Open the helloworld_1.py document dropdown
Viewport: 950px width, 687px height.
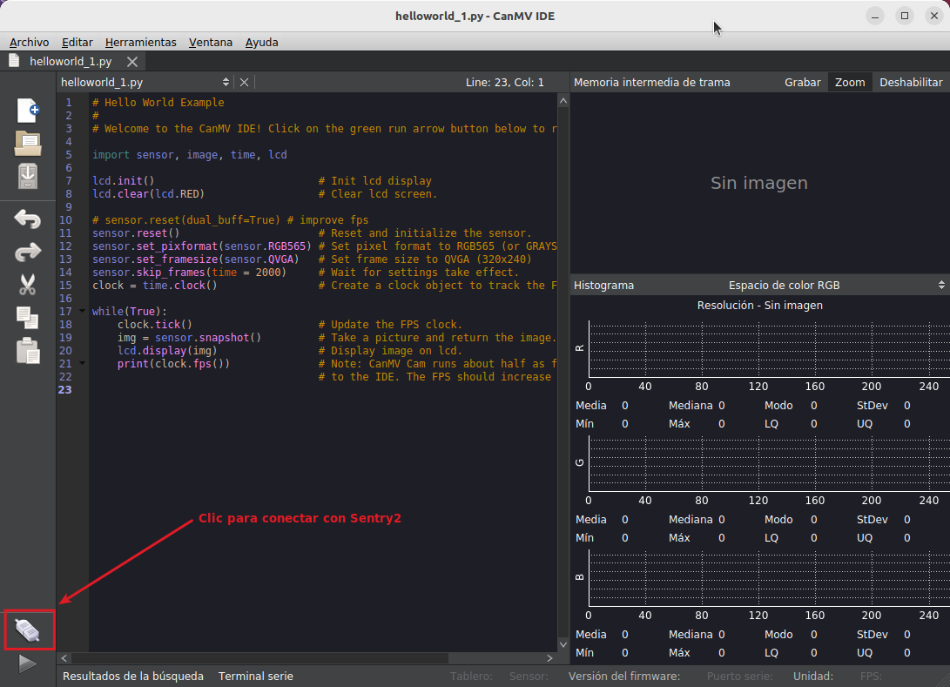145,83
